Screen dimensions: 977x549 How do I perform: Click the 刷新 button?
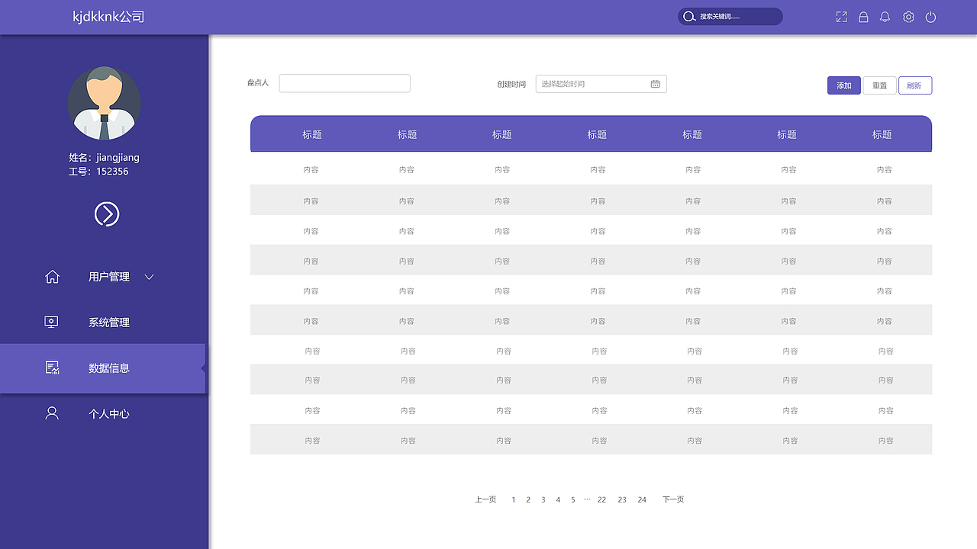(915, 85)
